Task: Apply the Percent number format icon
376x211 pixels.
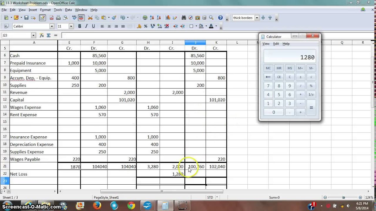Action: pyautogui.click(x=146, y=26)
